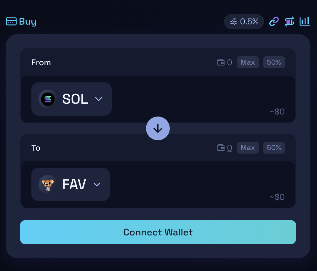
Task: Open the SOL token dropdown
Action: point(71,99)
